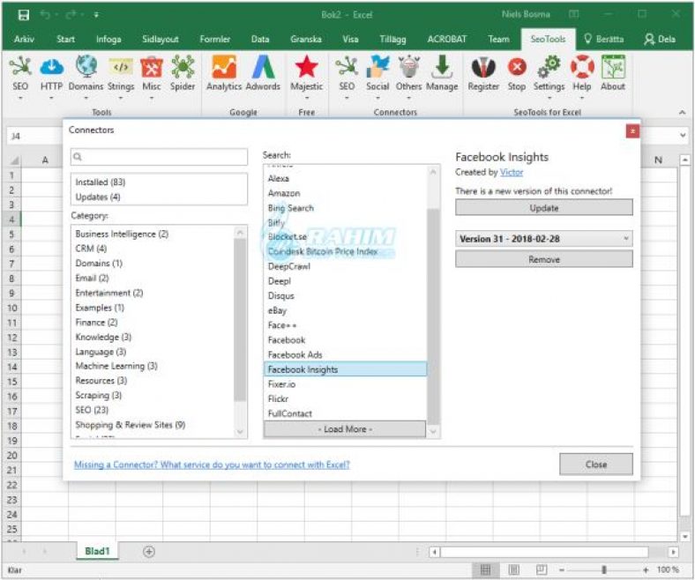Select Installed (83) filter

tap(101, 182)
